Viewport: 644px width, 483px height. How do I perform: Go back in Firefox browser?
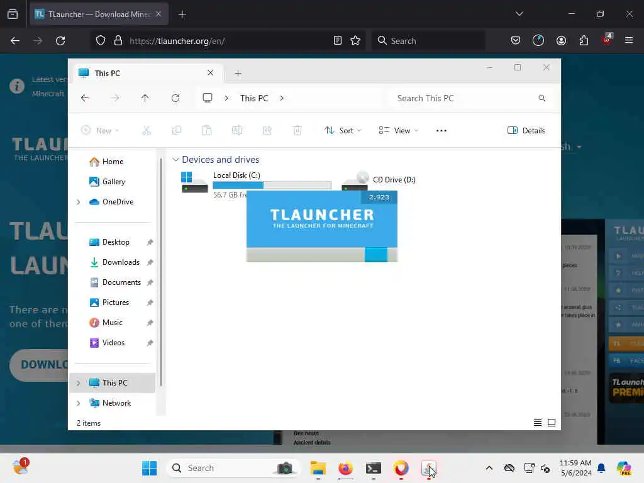15,41
